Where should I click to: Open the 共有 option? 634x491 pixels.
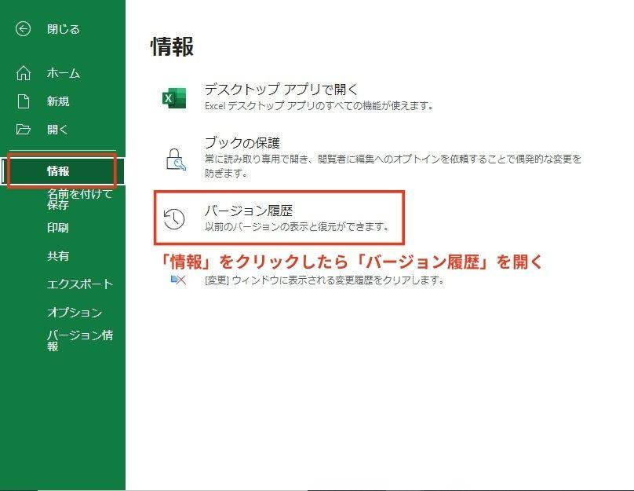tap(59, 255)
